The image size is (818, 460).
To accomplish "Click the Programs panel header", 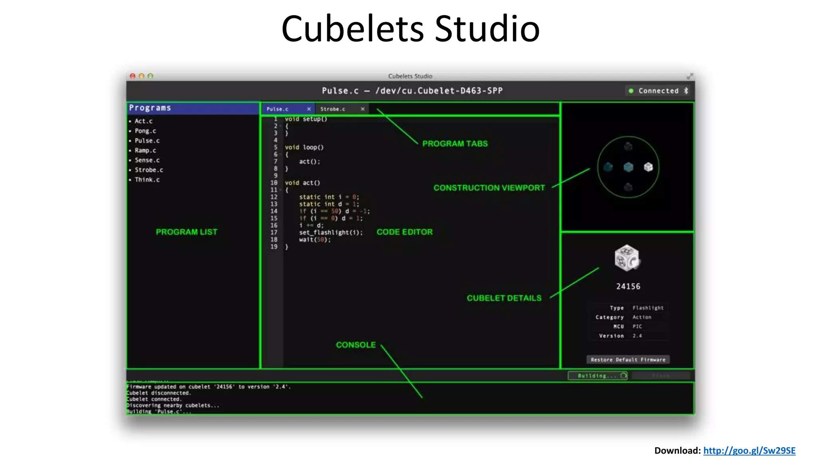I will click(x=193, y=108).
